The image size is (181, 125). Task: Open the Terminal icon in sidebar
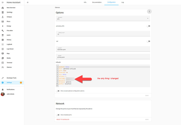3,63
